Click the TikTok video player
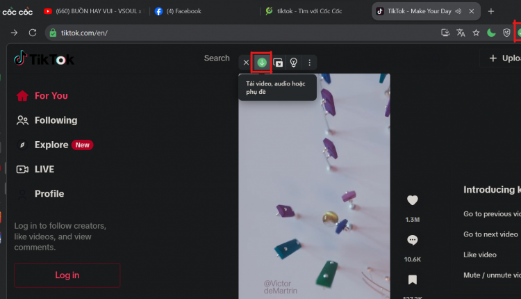This screenshot has height=299, width=521. (314, 186)
